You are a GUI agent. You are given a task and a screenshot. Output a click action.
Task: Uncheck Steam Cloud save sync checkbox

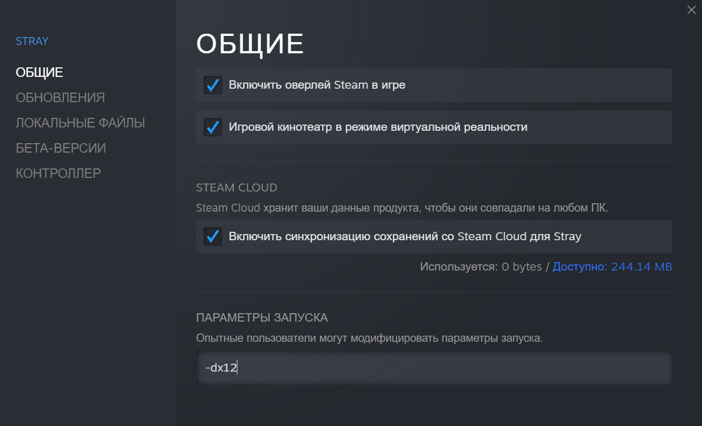[x=213, y=236]
